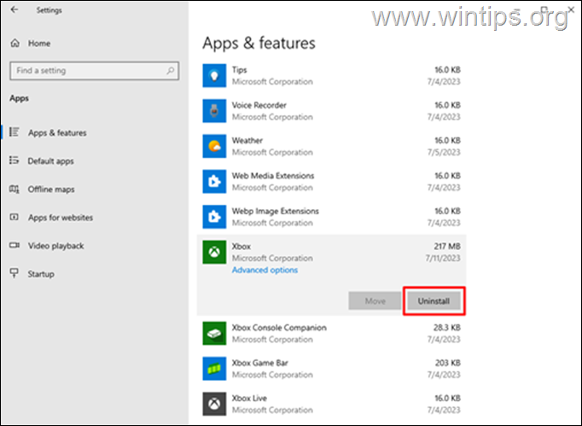Viewport: 582px width, 426px height.
Task: Uninstall the Xbox app
Action: (x=434, y=301)
